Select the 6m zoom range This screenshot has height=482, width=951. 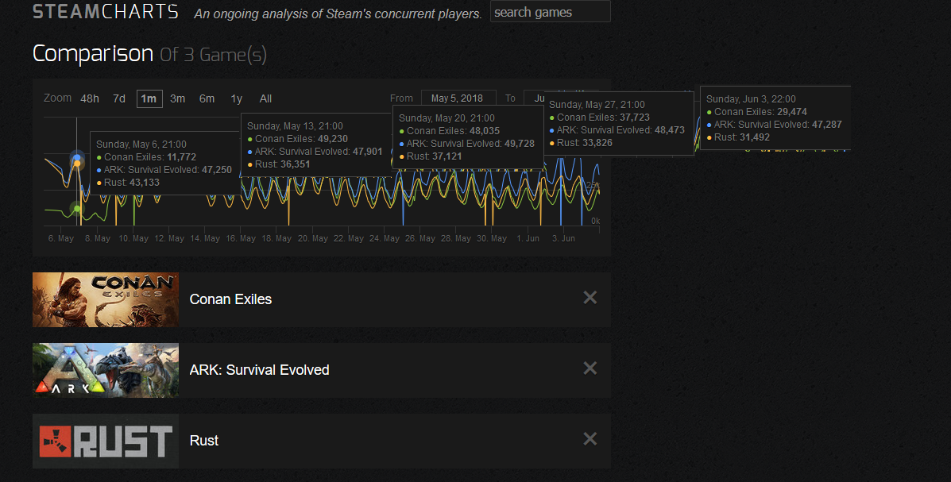pos(207,98)
